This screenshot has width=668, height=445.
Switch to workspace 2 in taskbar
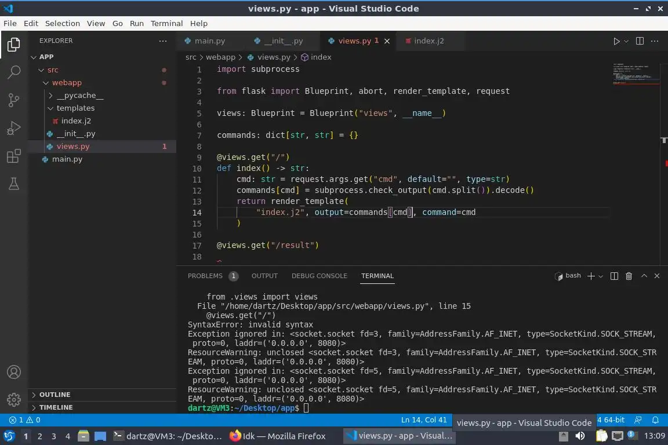[39, 436]
